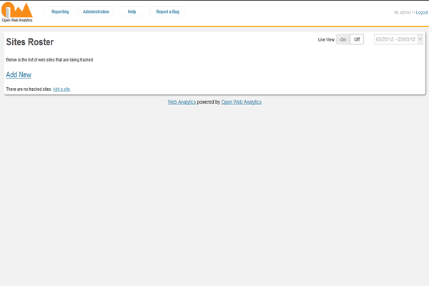The width and height of the screenshot is (429, 286).
Task: Click the 'There are no tracked sites' message
Action: [x=29, y=89]
